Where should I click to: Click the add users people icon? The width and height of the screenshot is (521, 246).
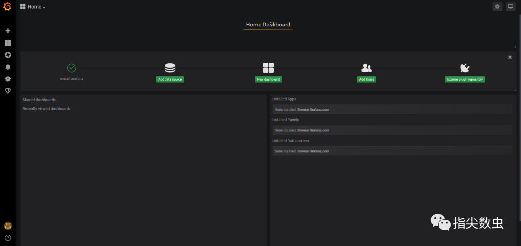point(367,68)
